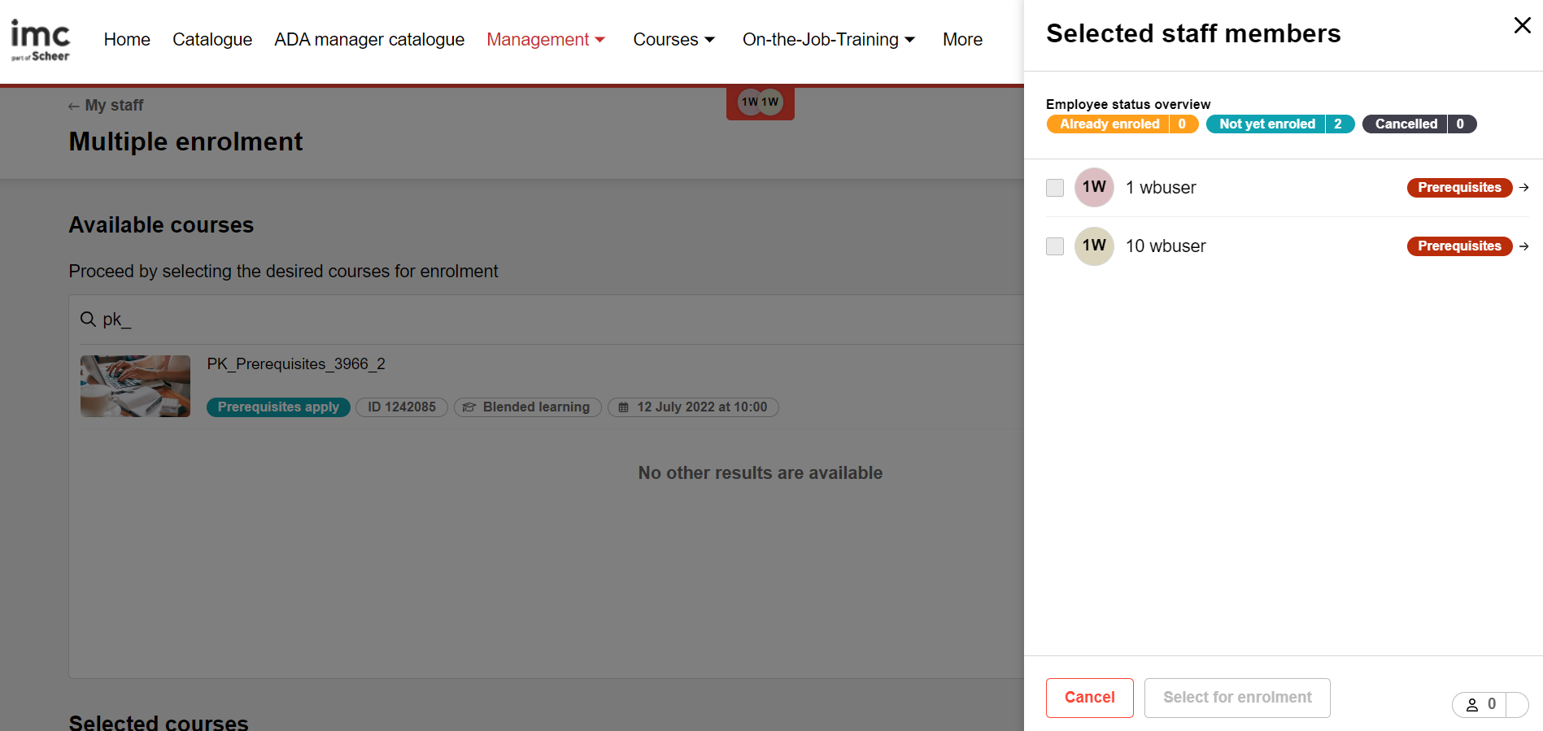The width and height of the screenshot is (1543, 731).
Task: Click arrow next to 1 wbuser Prerequisites
Action: tap(1523, 188)
